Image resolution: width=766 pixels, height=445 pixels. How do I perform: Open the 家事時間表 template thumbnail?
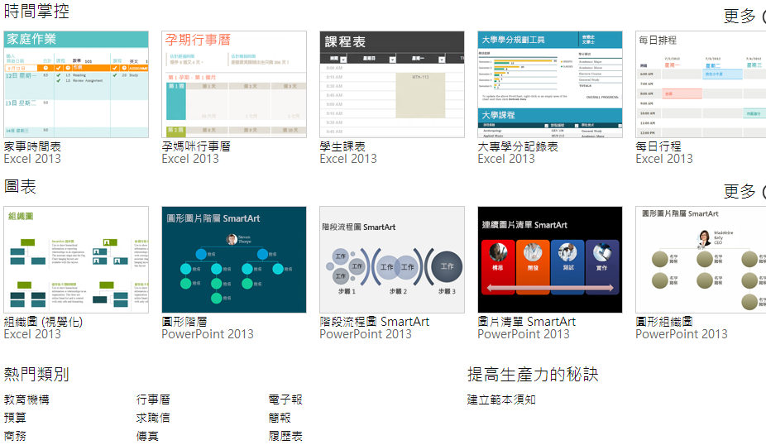pyautogui.click(x=76, y=84)
